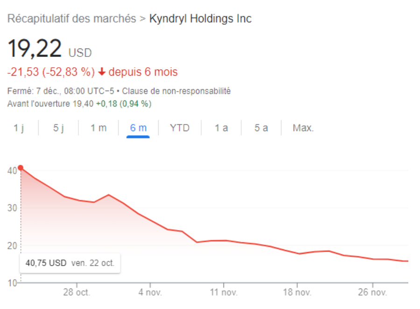
Task: Open the Récapitulatif des marchés breadcrumb link
Action: tap(71, 19)
